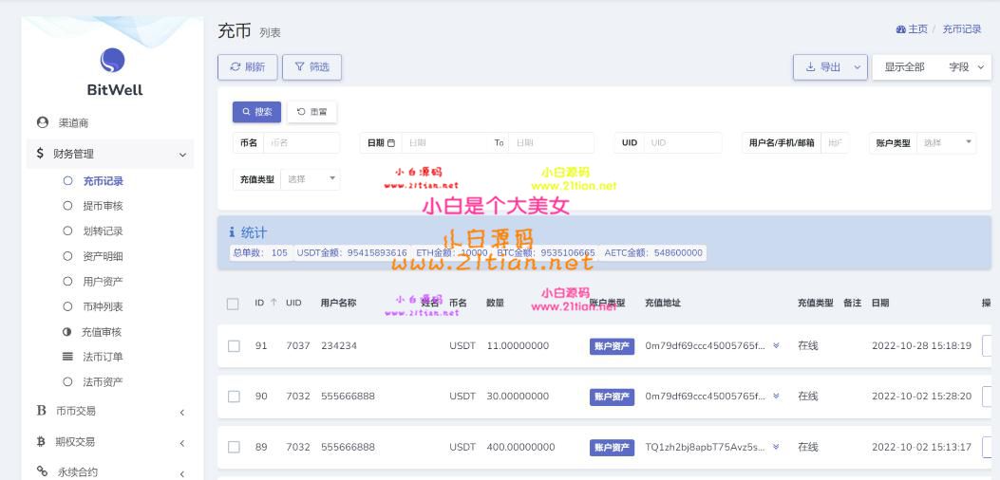Expand address of row 90 via double-chevron
Image resolution: width=1000 pixels, height=480 pixels.
pyautogui.click(x=776, y=396)
